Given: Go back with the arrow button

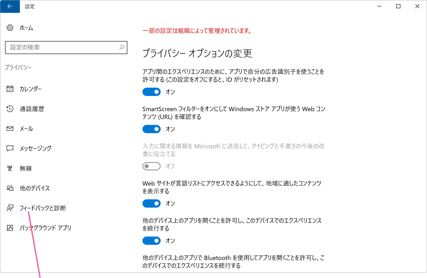Looking at the screenshot, I should point(10,6).
